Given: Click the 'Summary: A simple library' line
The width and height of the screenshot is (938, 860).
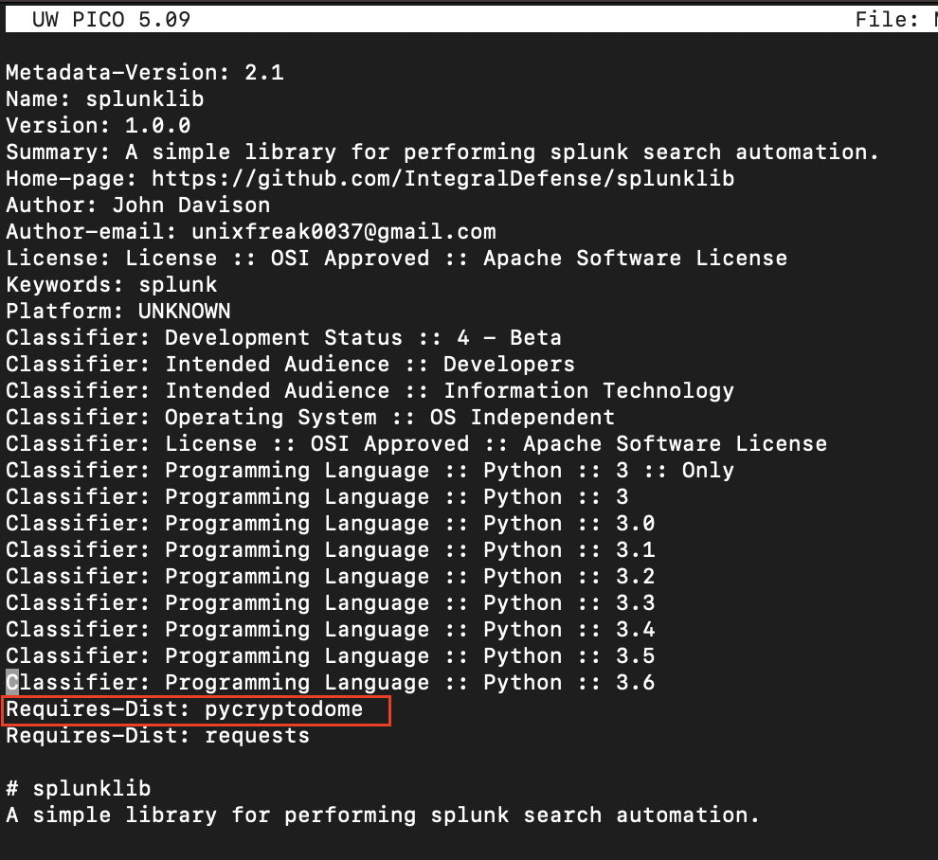Looking at the screenshot, I should [x=442, y=152].
